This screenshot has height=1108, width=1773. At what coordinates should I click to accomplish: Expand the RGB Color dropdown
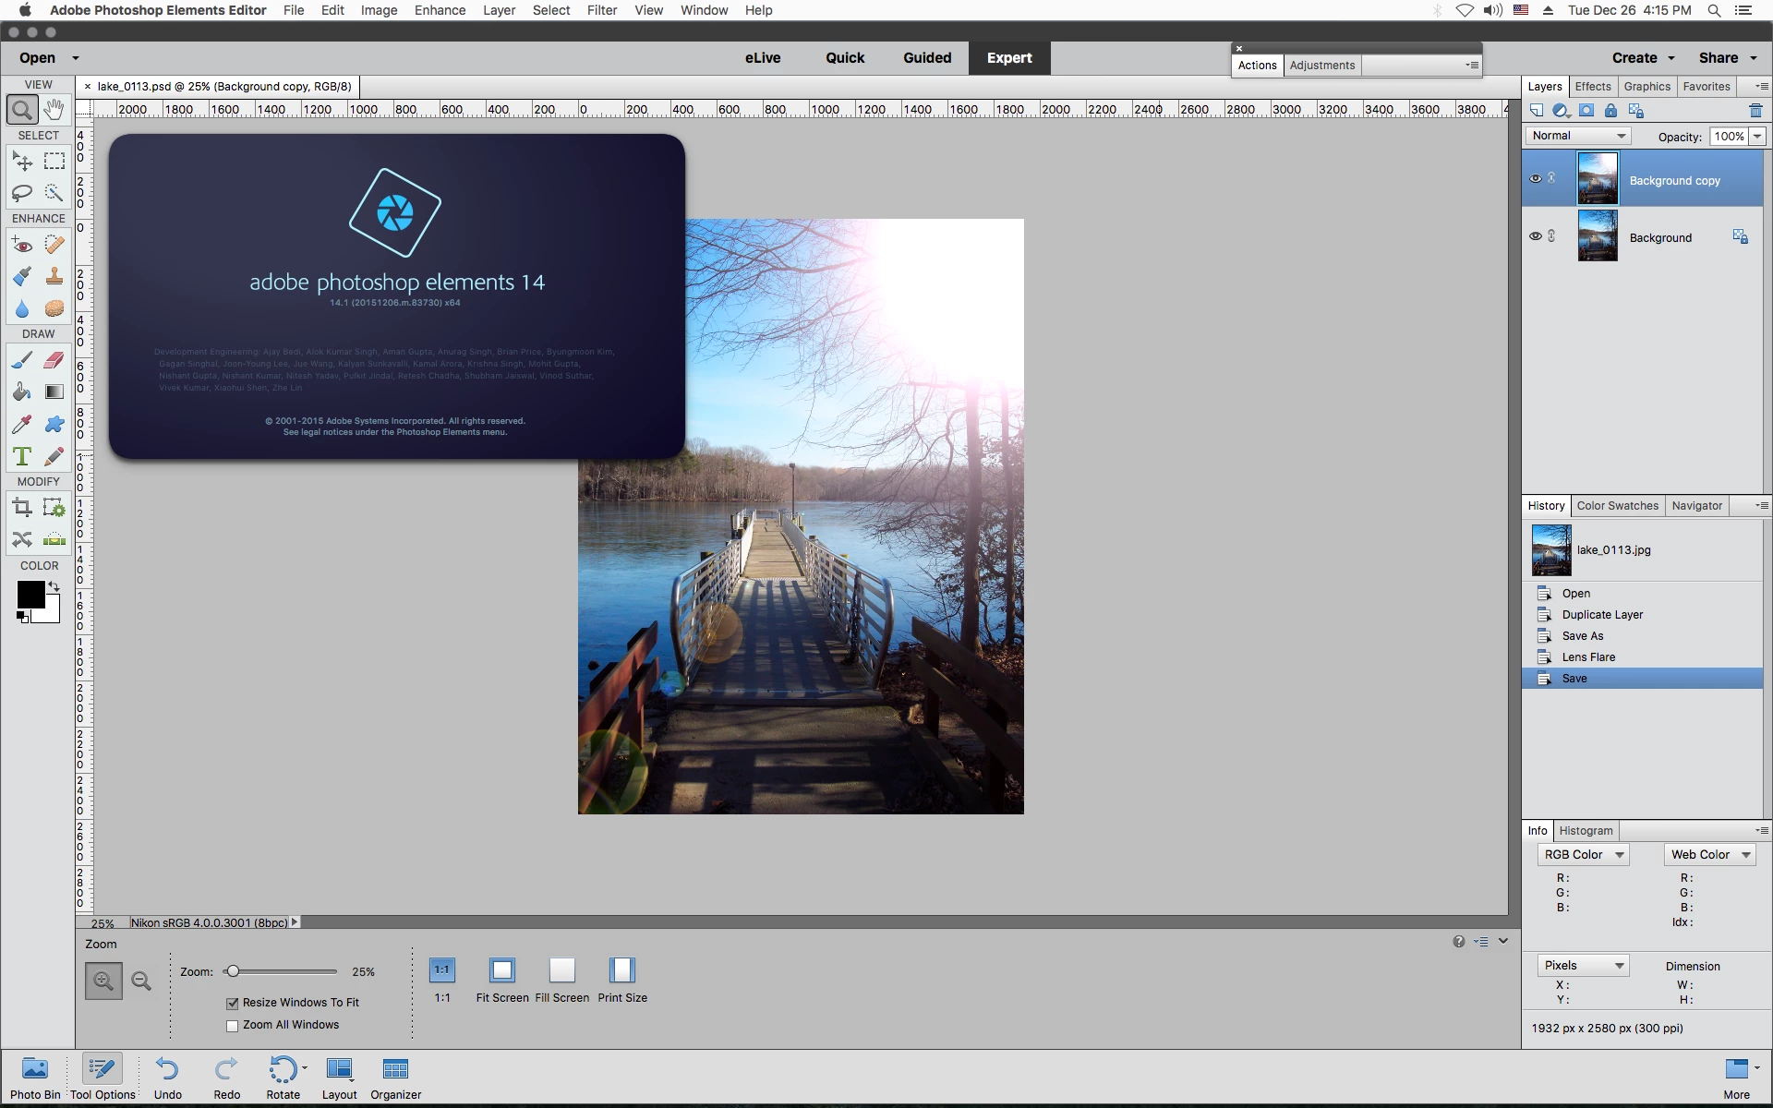[1584, 855]
